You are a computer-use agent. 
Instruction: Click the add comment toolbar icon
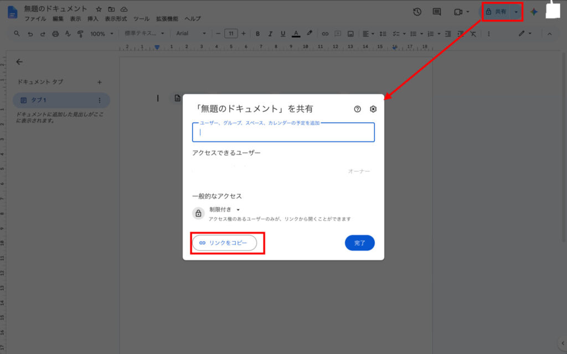[338, 34]
